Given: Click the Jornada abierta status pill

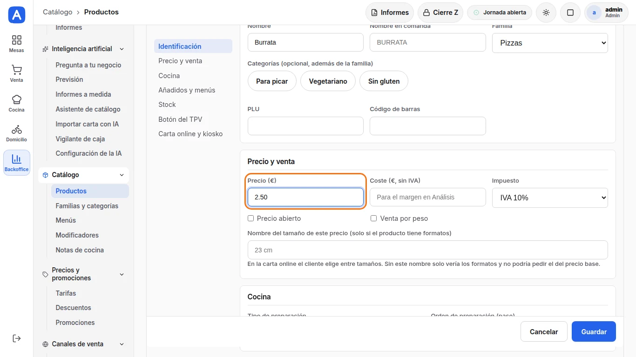Looking at the screenshot, I should tap(500, 13).
